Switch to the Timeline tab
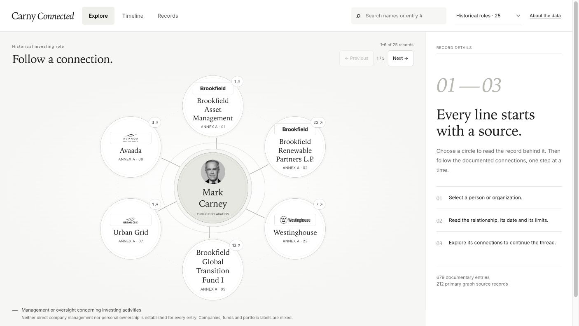 pos(133,16)
